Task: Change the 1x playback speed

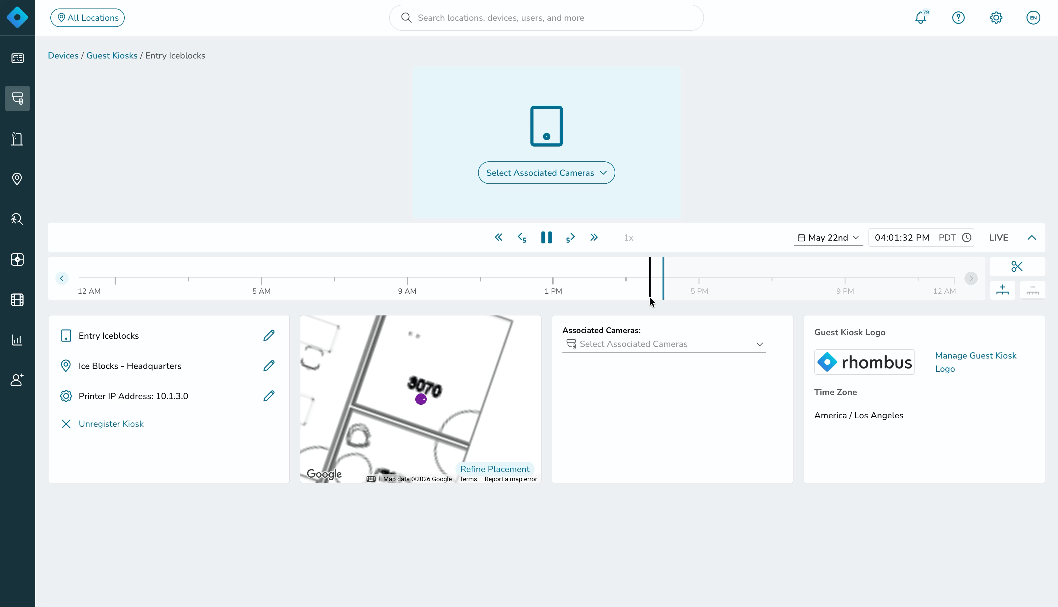Action: point(629,238)
